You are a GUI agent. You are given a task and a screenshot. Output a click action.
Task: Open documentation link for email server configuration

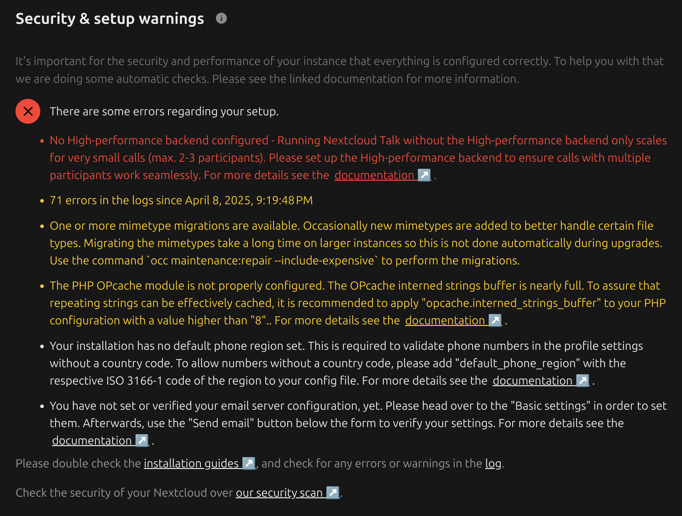coord(92,441)
